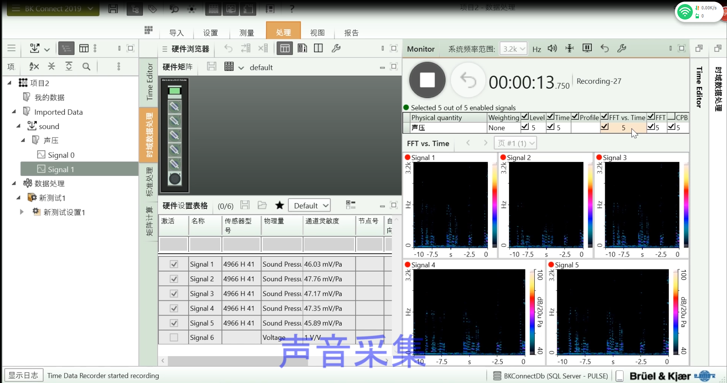The image size is (727, 383).
Task: Switch to the 报告 tab
Action: 351,33
